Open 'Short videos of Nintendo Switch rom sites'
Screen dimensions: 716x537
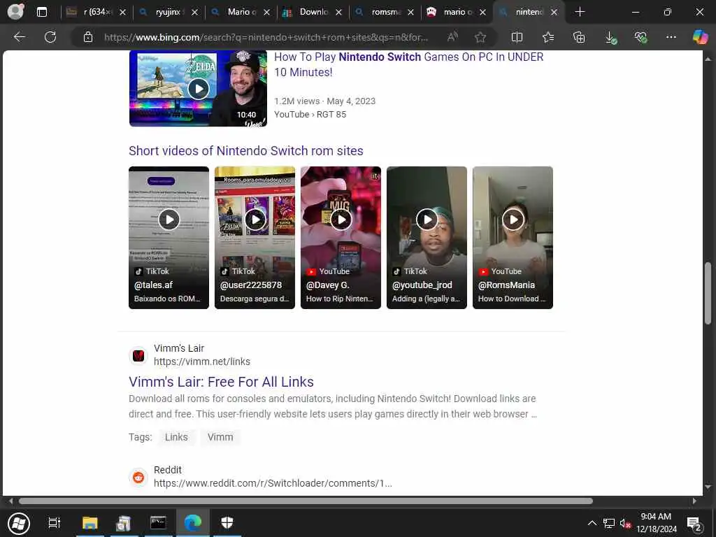click(x=245, y=151)
